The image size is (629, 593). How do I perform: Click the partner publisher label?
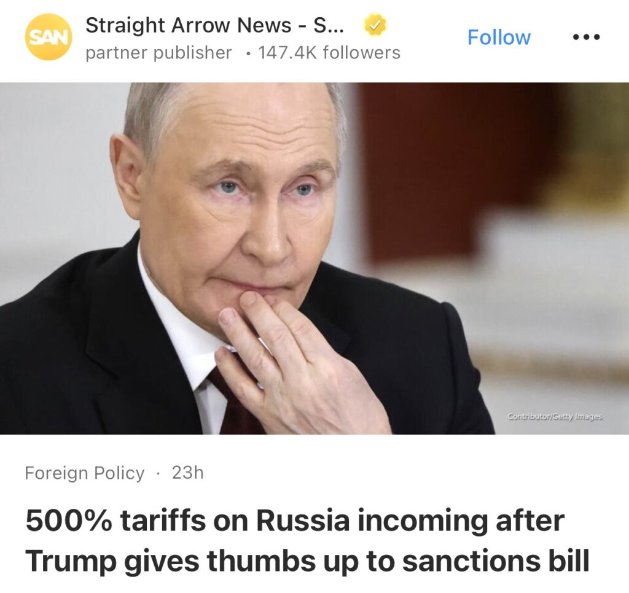(159, 53)
